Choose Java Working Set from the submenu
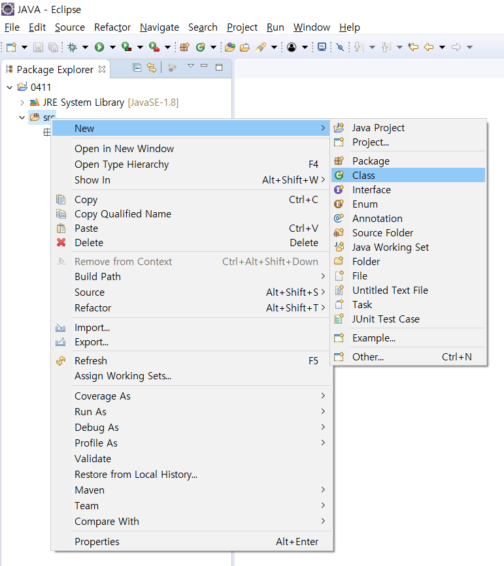The height and width of the screenshot is (566, 504). click(408, 247)
